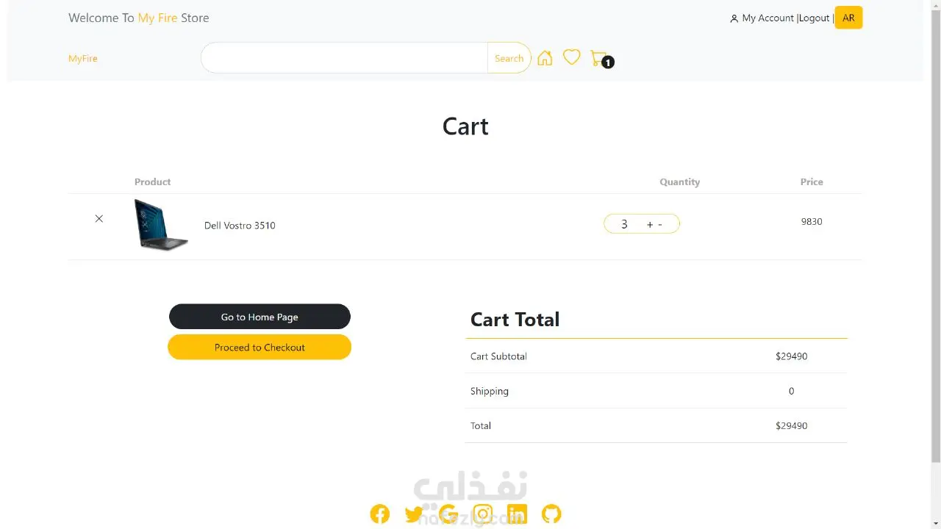This screenshot has width=941, height=529.
Task: Open the shopping cart icon
Action: pos(599,58)
